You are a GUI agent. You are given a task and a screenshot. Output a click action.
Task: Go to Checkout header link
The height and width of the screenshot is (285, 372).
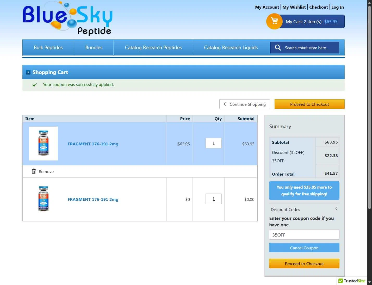pos(318,7)
